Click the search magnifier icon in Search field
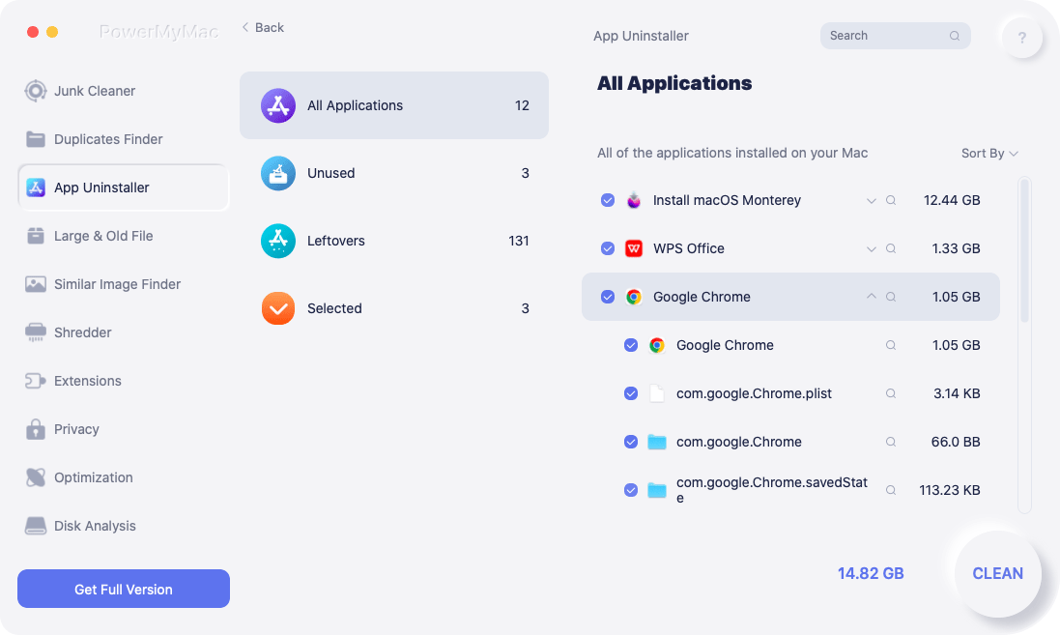 click(955, 36)
